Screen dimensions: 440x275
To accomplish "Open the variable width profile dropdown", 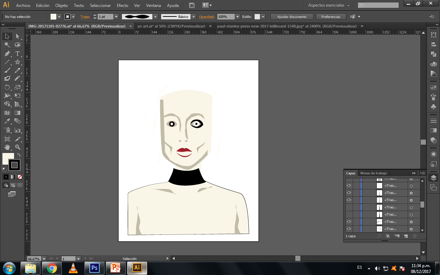I will tap(155, 16).
